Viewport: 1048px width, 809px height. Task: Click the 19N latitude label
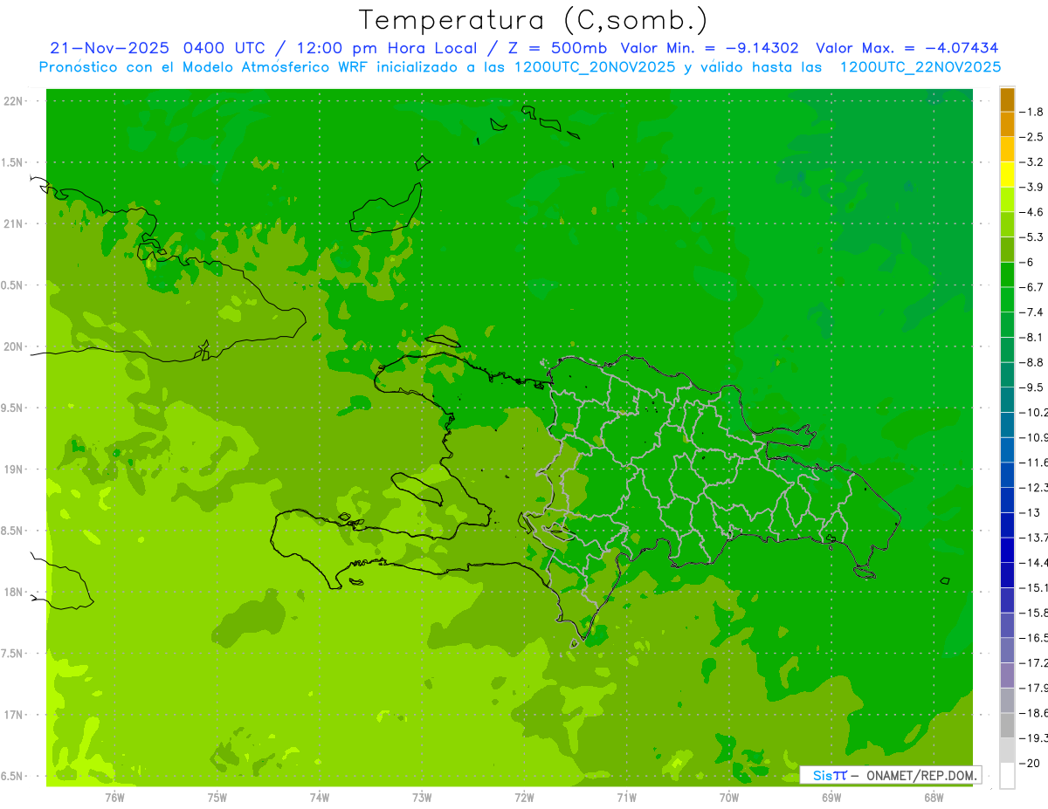point(12,470)
